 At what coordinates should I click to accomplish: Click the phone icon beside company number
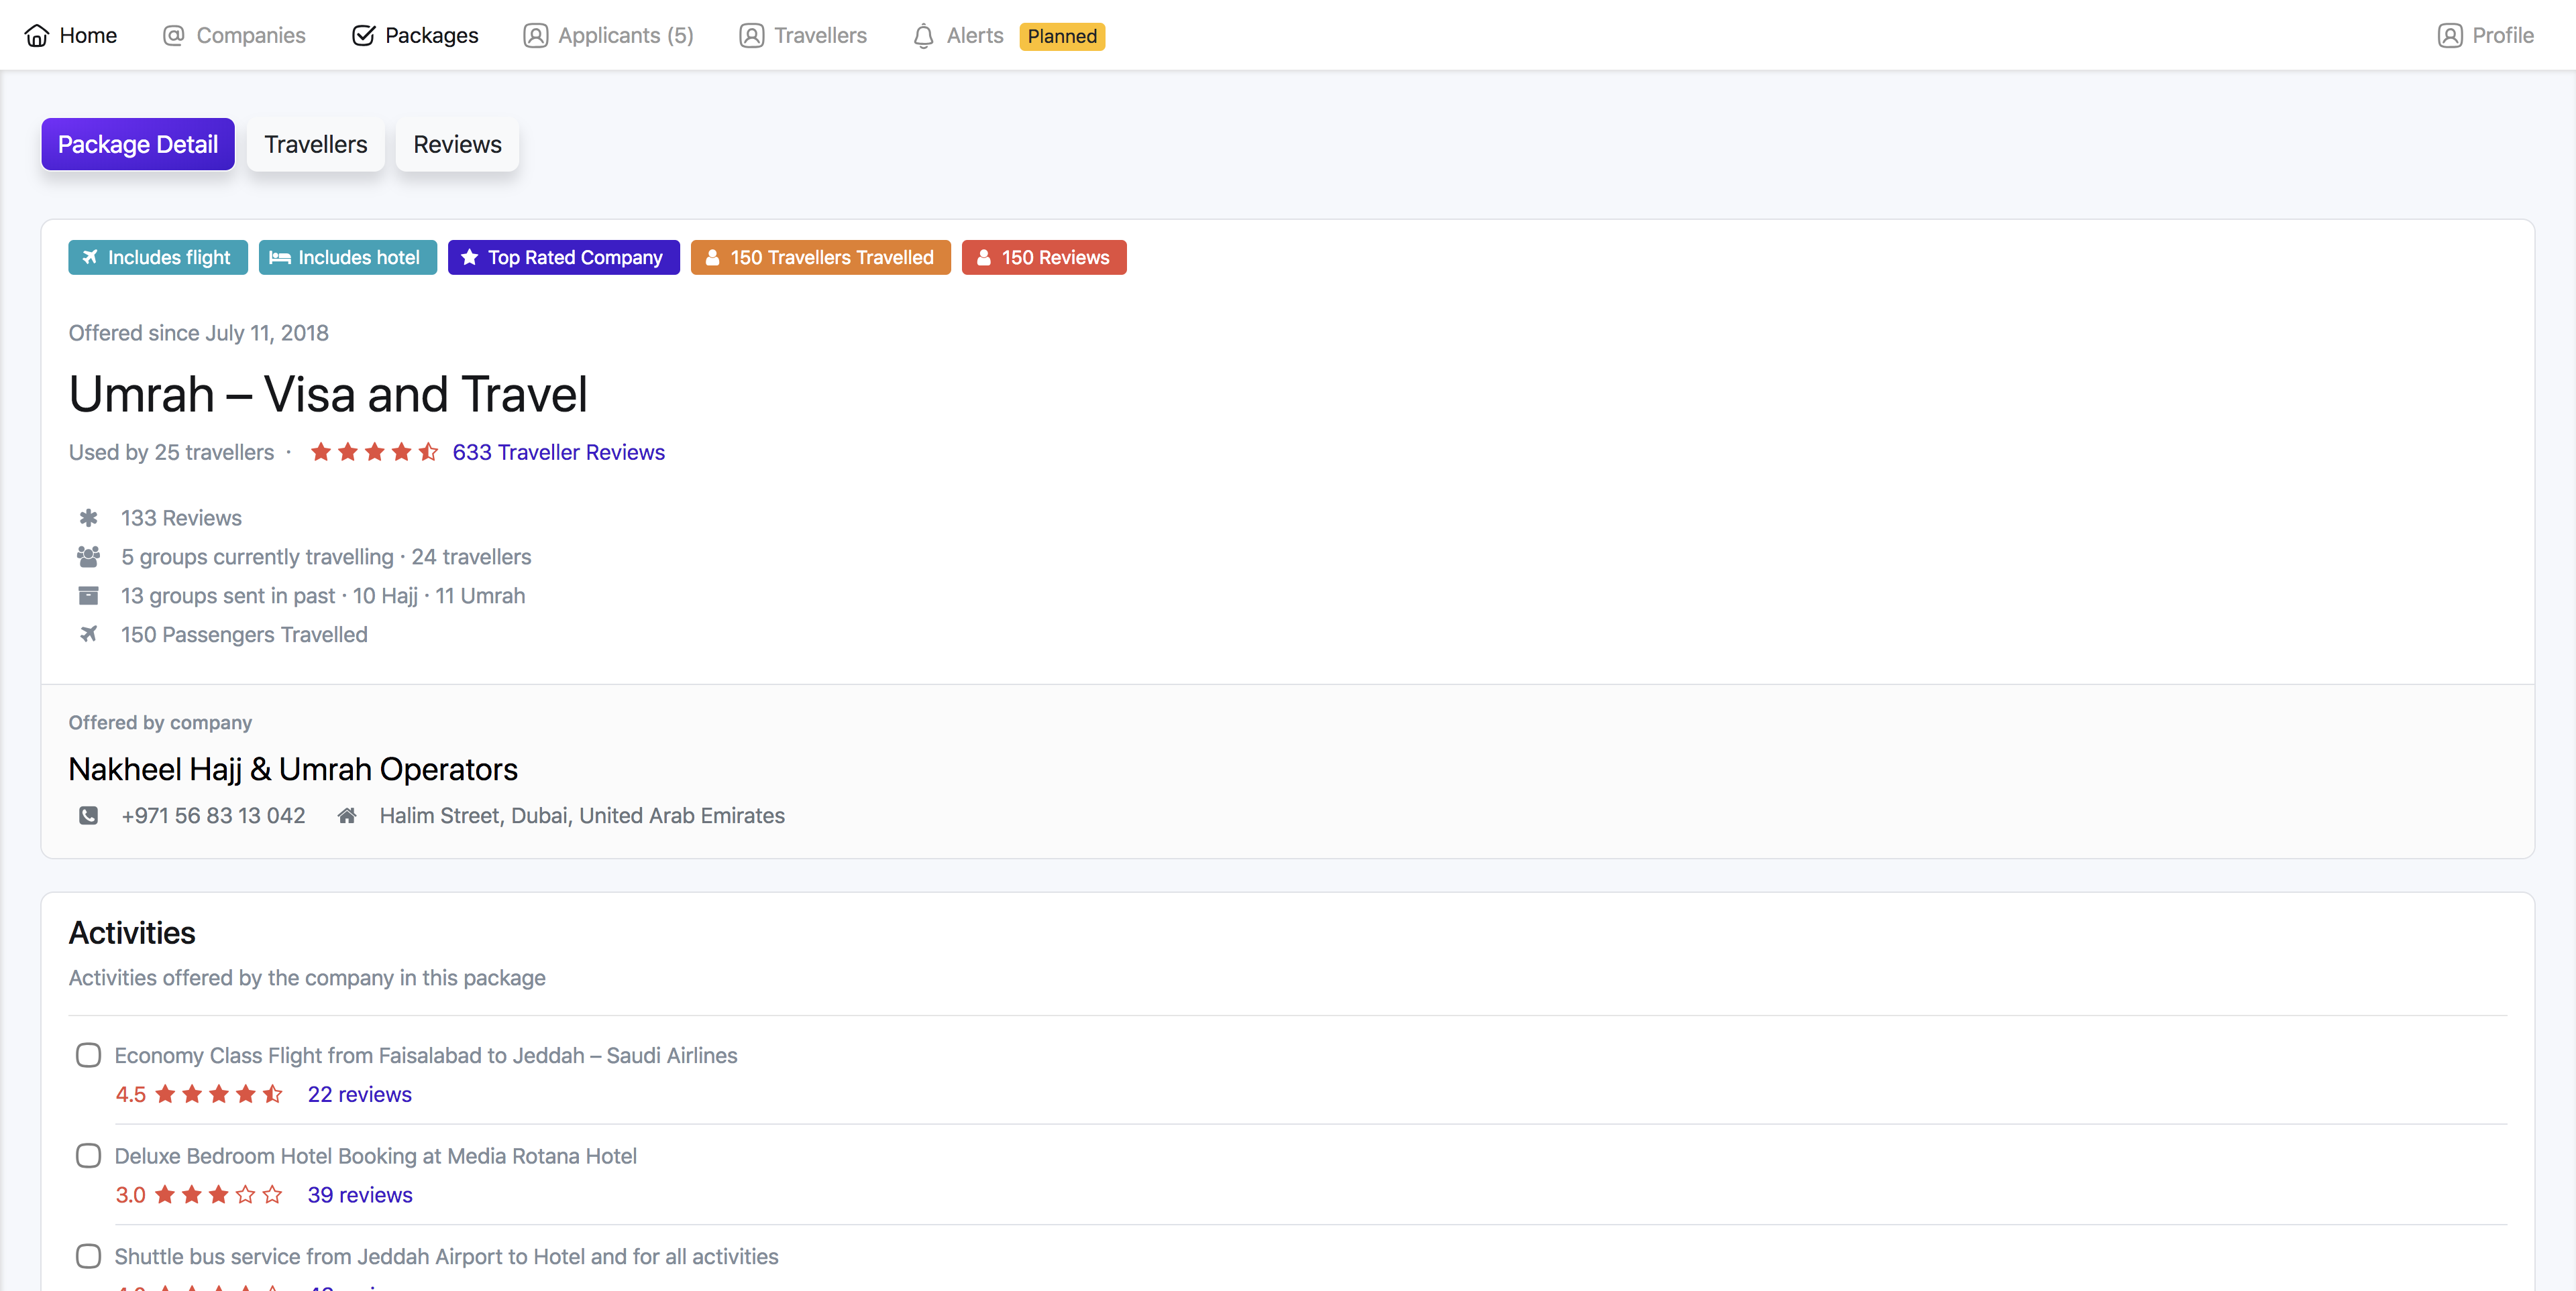(88, 815)
